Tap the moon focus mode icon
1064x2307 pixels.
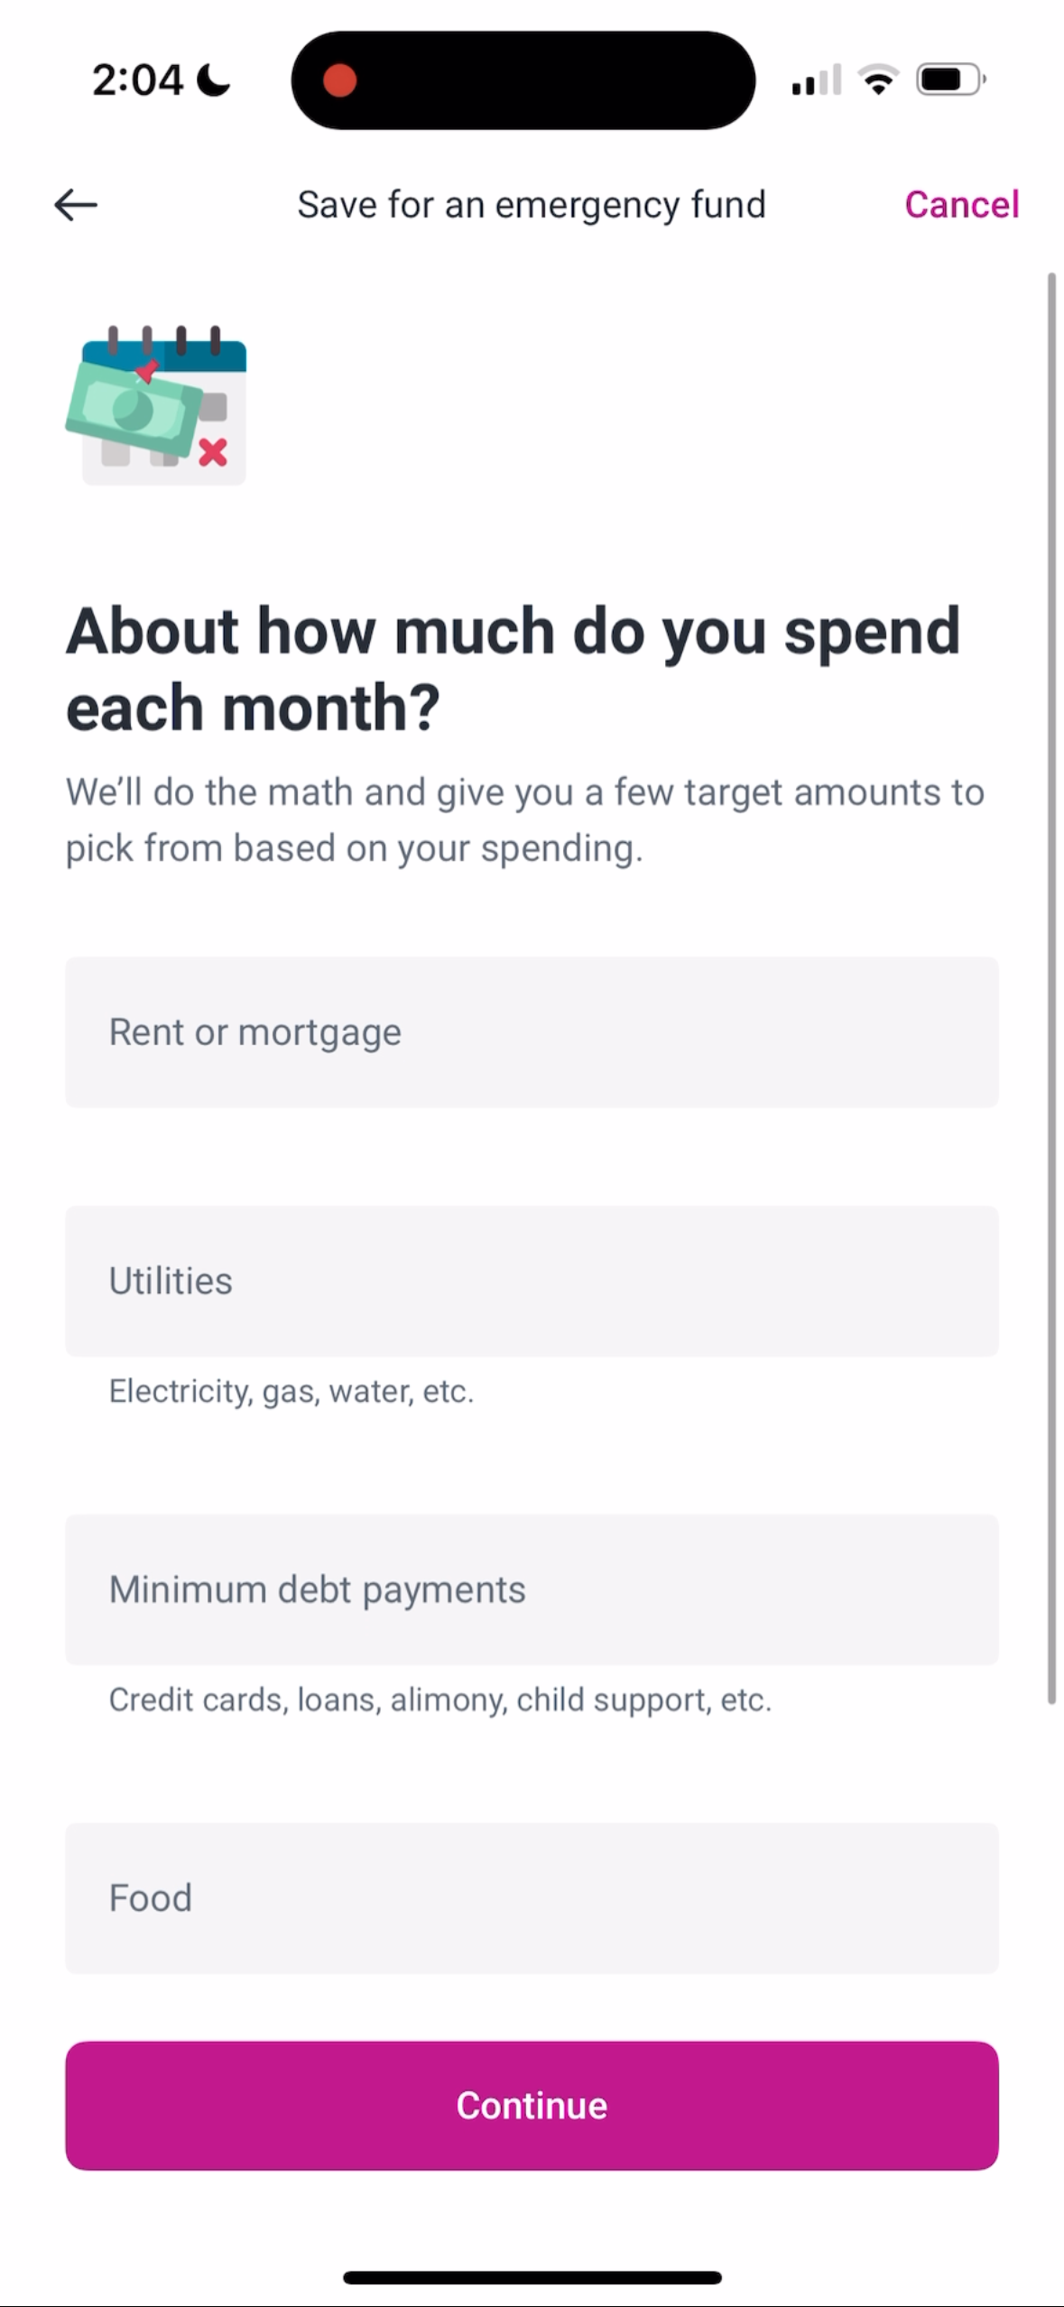point(213,79)
